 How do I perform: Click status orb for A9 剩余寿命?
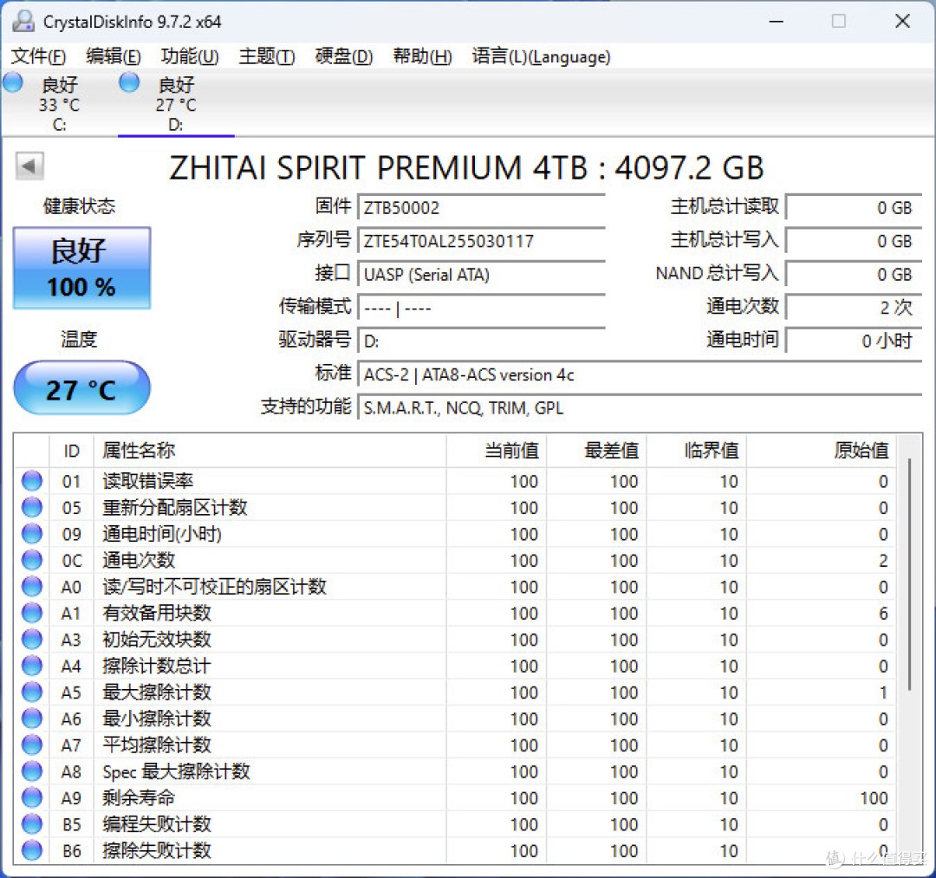[x=32, y=797]
